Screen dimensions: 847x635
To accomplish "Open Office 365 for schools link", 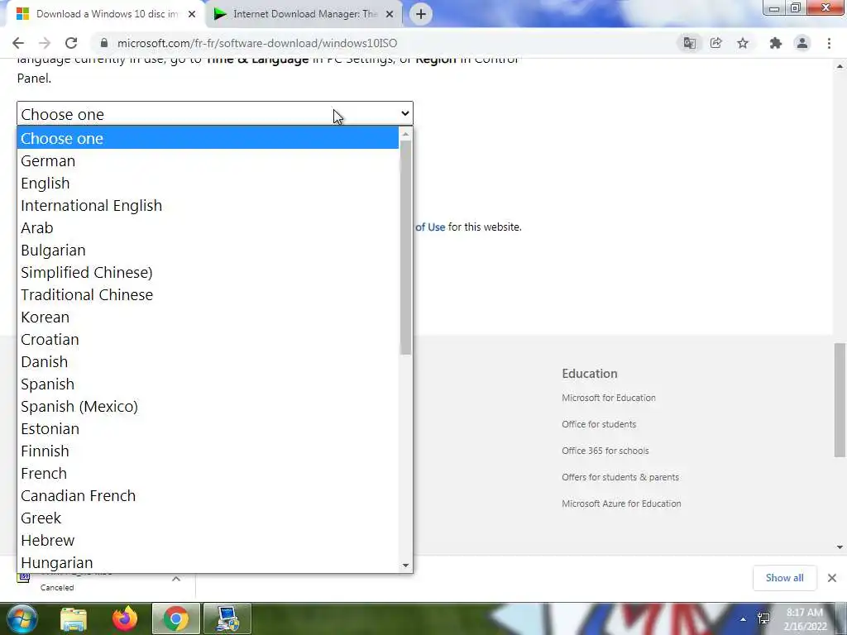I will [x=605, y=451].
